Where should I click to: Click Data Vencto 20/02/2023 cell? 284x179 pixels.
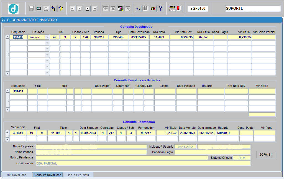[x=188, y=133]
